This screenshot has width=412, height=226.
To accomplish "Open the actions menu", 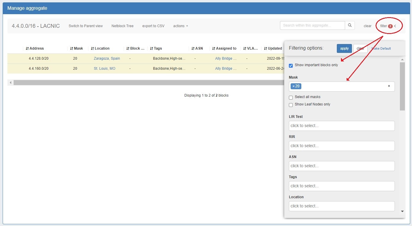I will (x=181, y=26).
